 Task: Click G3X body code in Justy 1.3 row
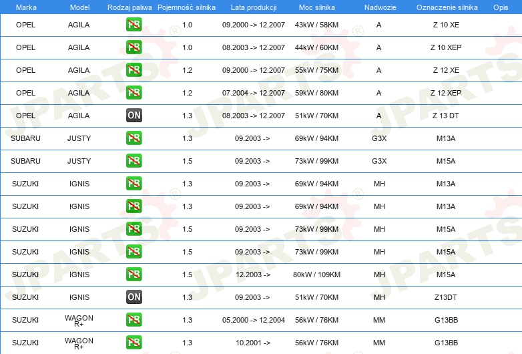[379, 138]
